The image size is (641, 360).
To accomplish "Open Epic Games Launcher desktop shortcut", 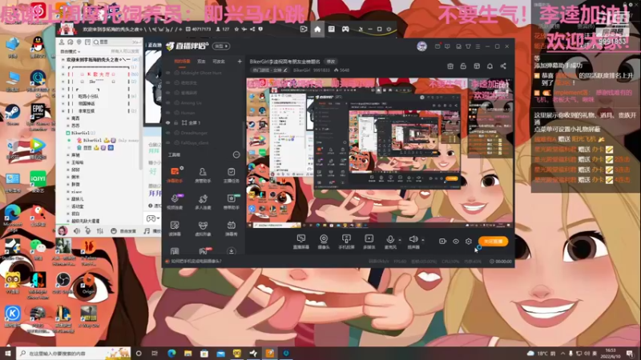I will (38, 116).
